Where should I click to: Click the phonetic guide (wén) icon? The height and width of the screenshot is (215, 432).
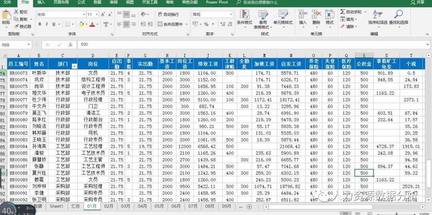(106, 24)
